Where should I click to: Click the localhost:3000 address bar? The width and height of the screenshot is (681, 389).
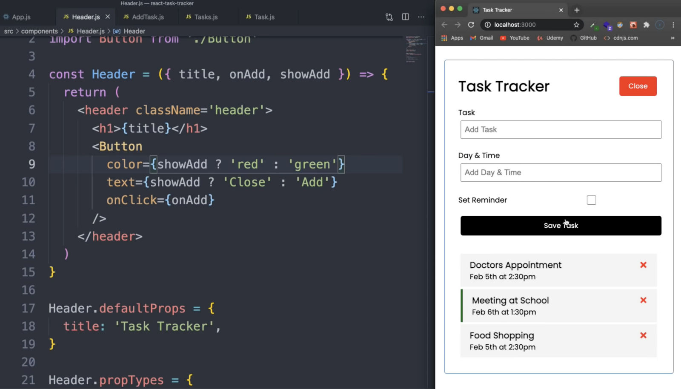[x=532, y=25]
